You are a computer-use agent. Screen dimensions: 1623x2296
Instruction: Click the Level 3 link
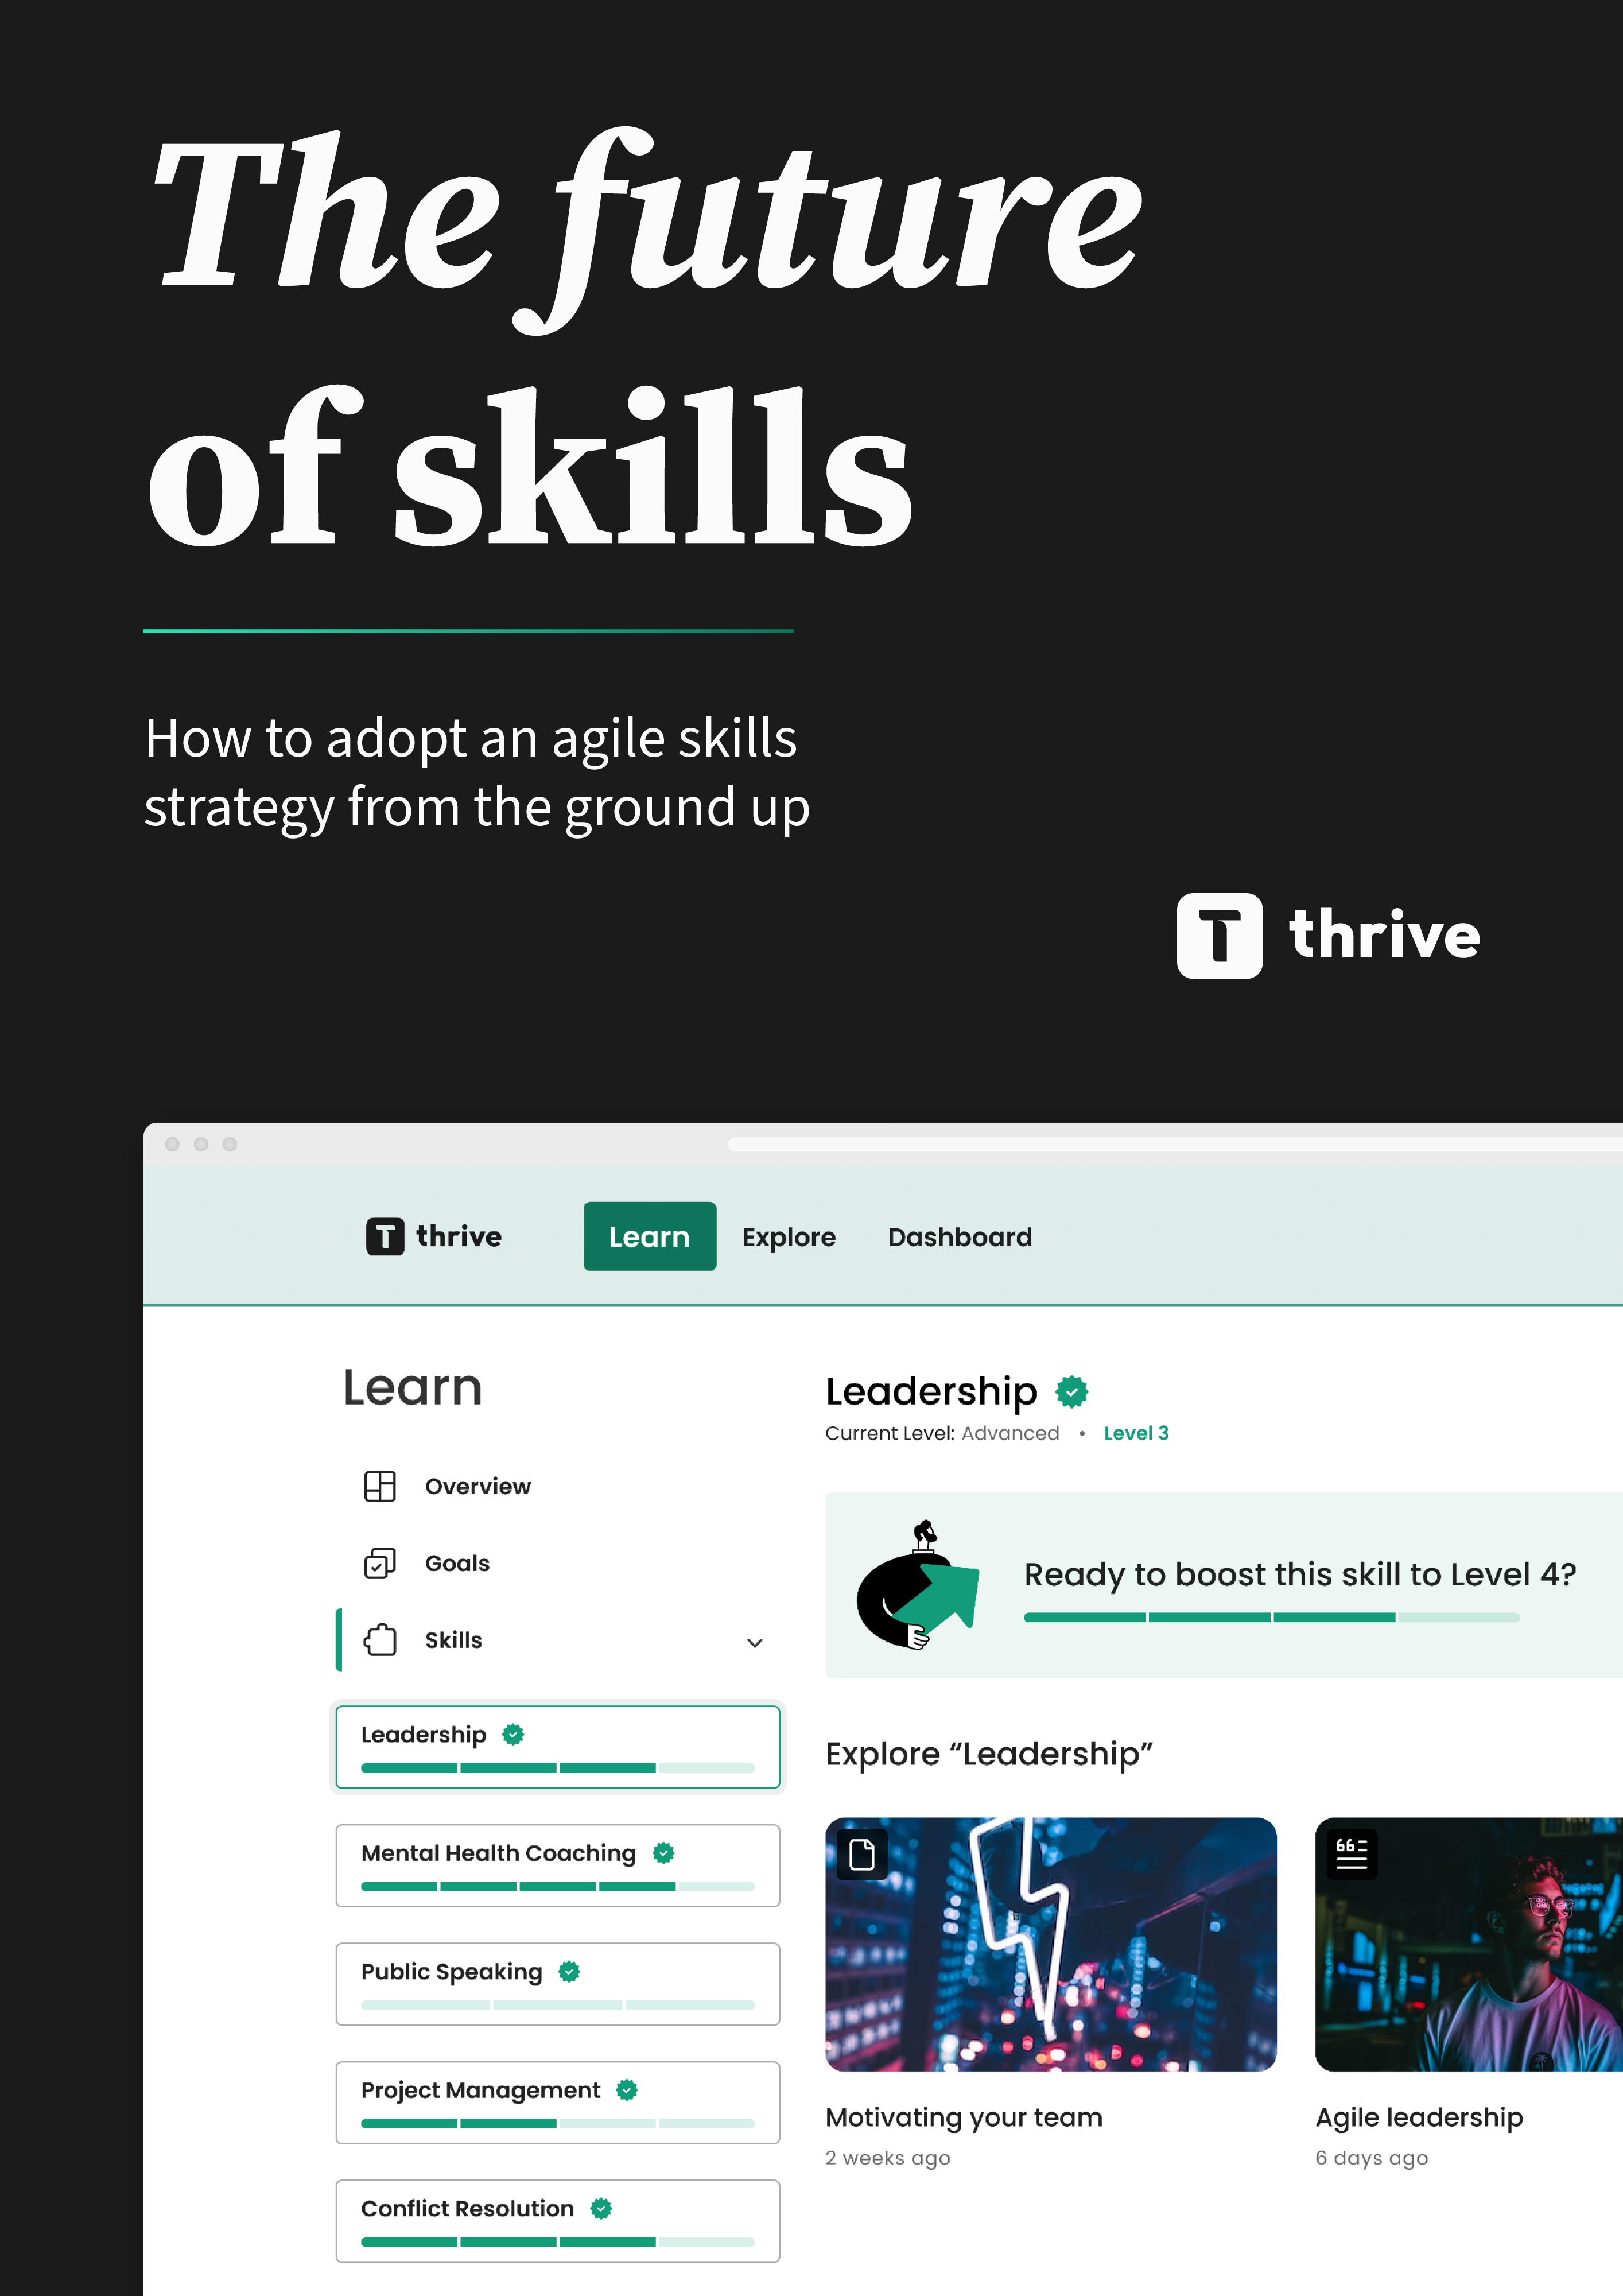pyautogui.click(x=1135, y=1433)
